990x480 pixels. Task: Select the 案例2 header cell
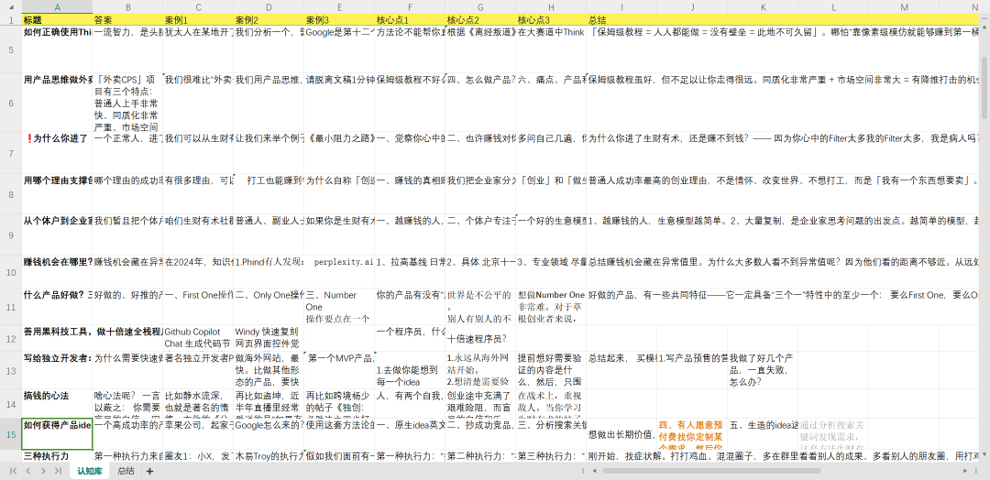coord(269,19)
